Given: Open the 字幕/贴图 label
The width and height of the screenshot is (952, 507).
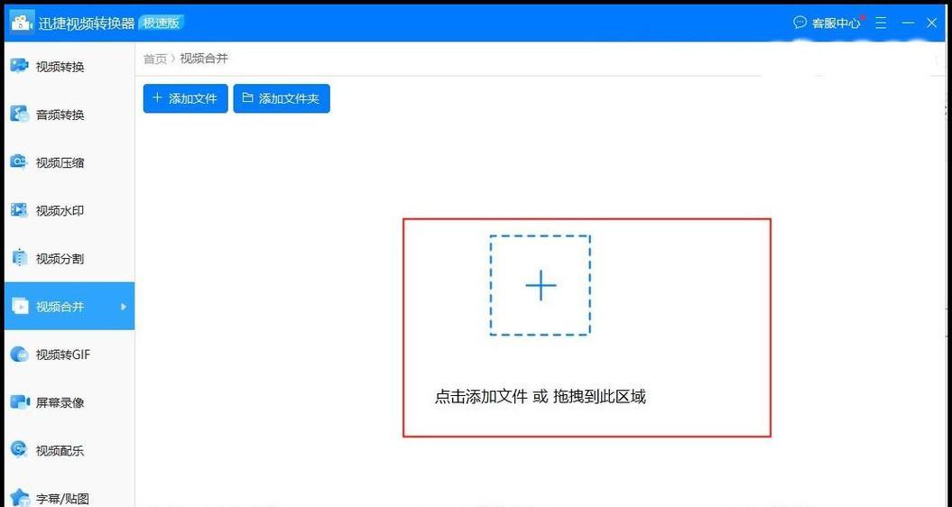Looking at the screenshot, I should coord(62,499).
